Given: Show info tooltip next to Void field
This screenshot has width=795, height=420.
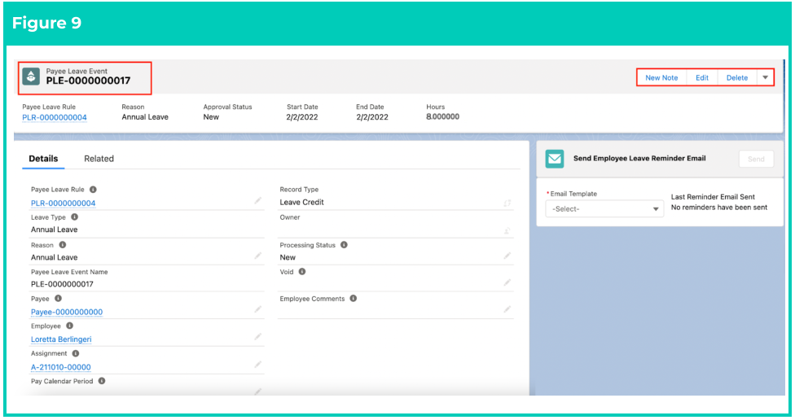Looking at the screenshot, I should pyautogui.click(x=302, y=272).
